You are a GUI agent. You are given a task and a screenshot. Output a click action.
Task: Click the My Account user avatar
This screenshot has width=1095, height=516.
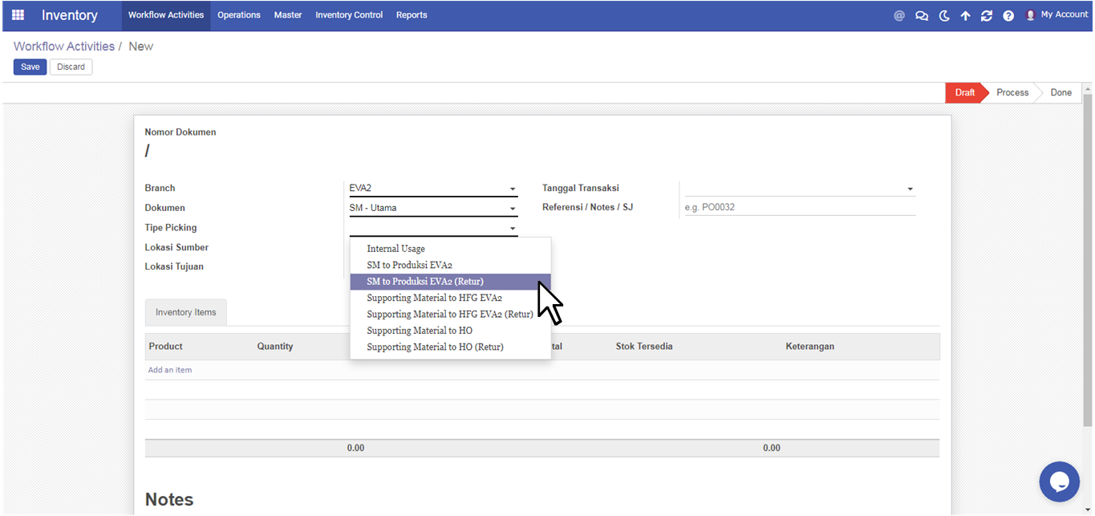click(x=1031, y=15)
